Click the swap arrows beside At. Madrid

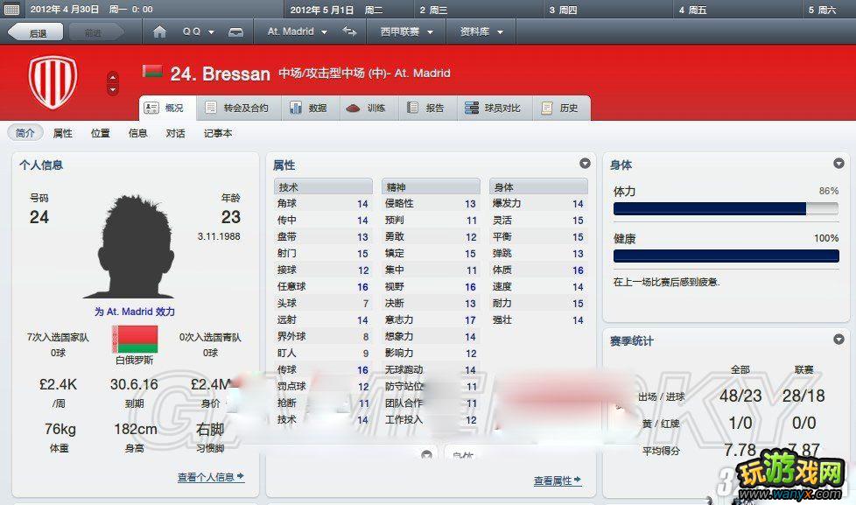click(x=349, y=32)
